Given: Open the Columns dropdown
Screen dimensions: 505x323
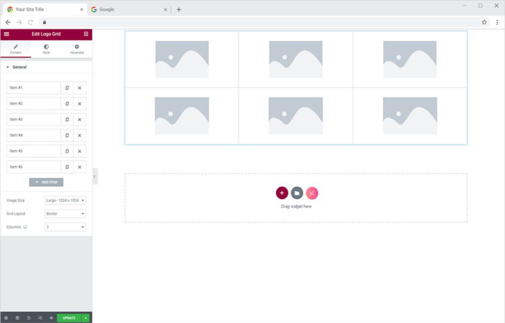Looking at the screenshot, I should tap(65, 227).
